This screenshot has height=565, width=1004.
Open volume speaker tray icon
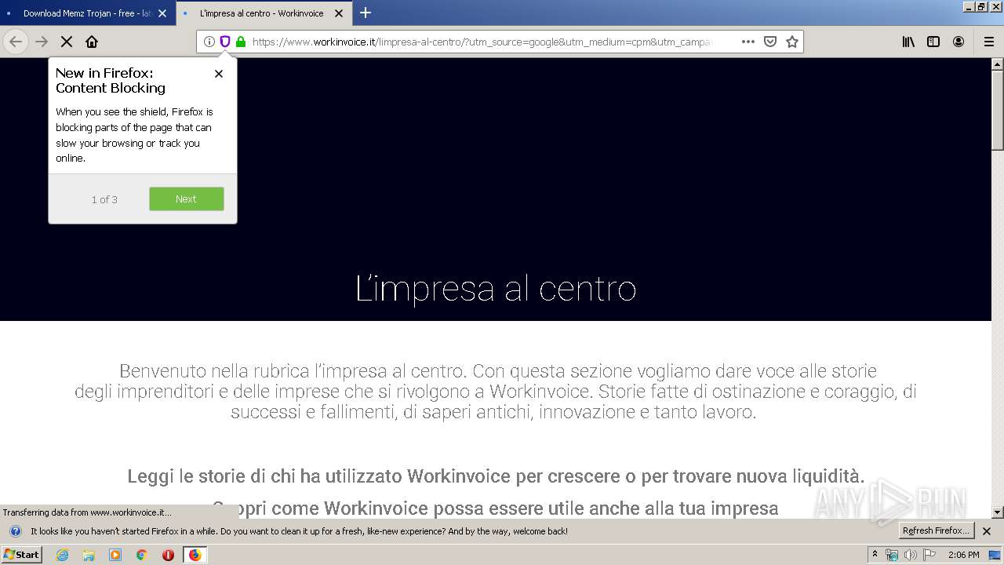coord(910,555)
